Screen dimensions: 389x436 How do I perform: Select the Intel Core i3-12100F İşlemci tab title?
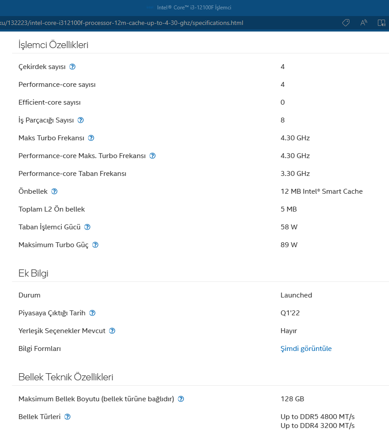tap(194, 8)
